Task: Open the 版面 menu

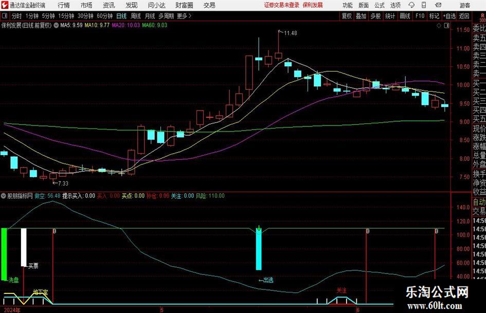Action: point(364,5)
